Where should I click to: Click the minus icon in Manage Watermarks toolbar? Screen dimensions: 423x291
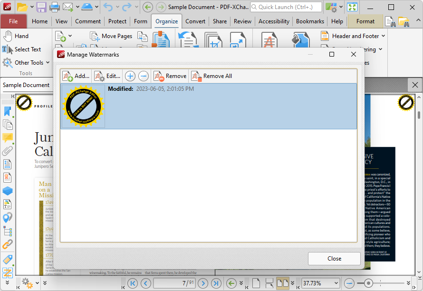click(x=144, y=76)
